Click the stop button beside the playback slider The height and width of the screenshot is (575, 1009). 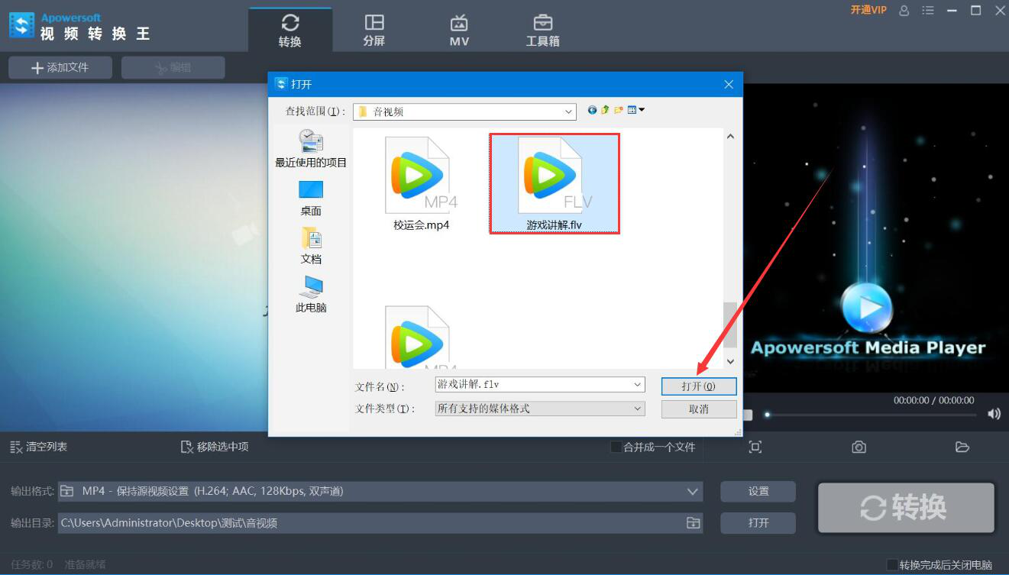[748, 415]
